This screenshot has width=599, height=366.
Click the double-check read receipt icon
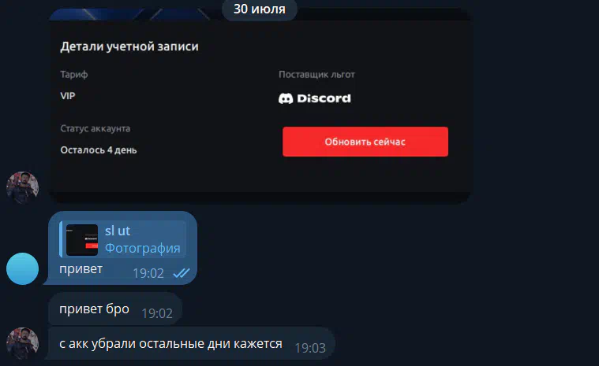tap(181, 273)
